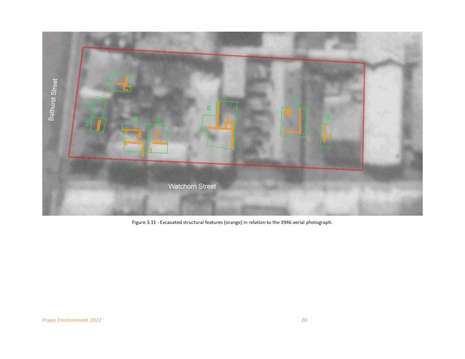Click the green feature label 4
Screen dimensions: 465x359
(136, 118)
